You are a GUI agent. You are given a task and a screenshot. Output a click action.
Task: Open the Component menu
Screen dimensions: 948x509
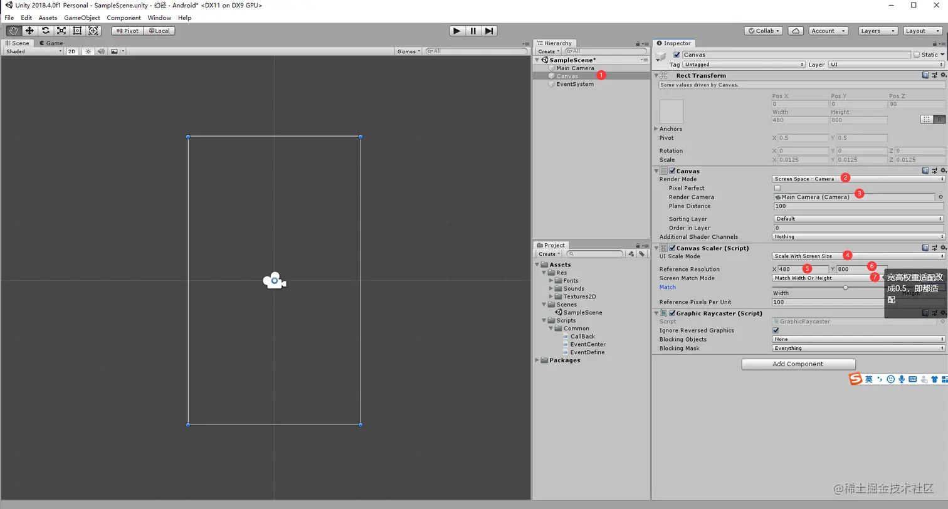coord(125,18)
